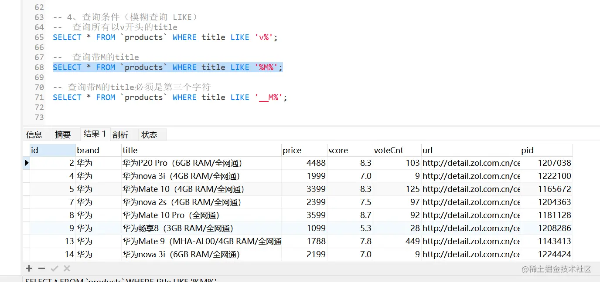Click the score cell 8.7
The width and height of the screenshot is (600, 282).
point(350,215)
